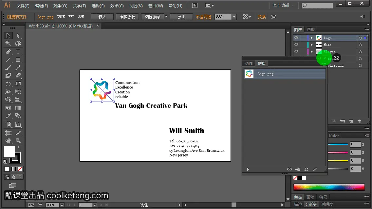Viewport: 372px width, 209px height.
Task: Open Image Trace presets dropdown
Action: click(166, 17)
